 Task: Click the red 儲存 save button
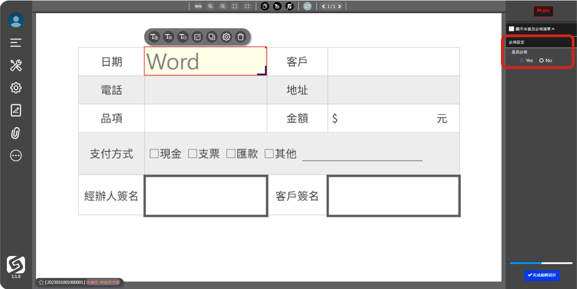click(543, 11)
